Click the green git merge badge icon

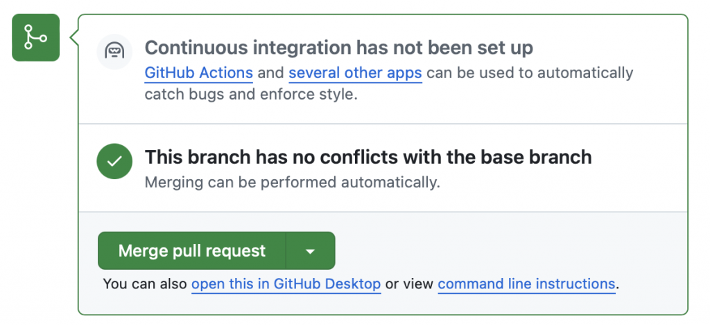tap(36, 37)
